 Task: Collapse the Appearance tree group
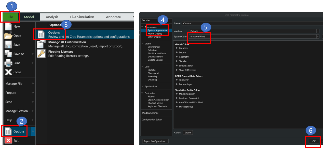tap(142, 27)
